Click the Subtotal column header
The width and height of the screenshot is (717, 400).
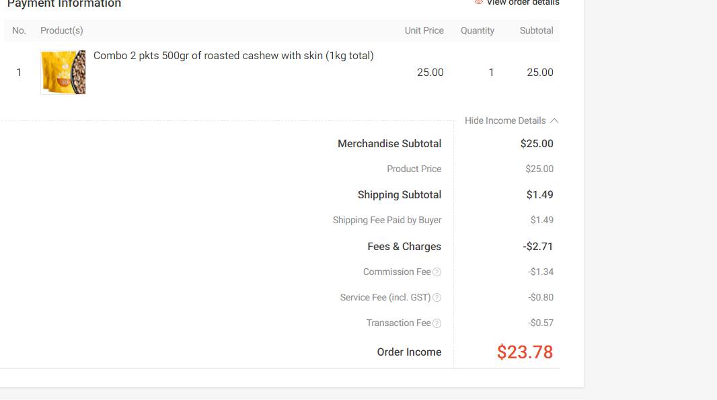pos(536,31)
